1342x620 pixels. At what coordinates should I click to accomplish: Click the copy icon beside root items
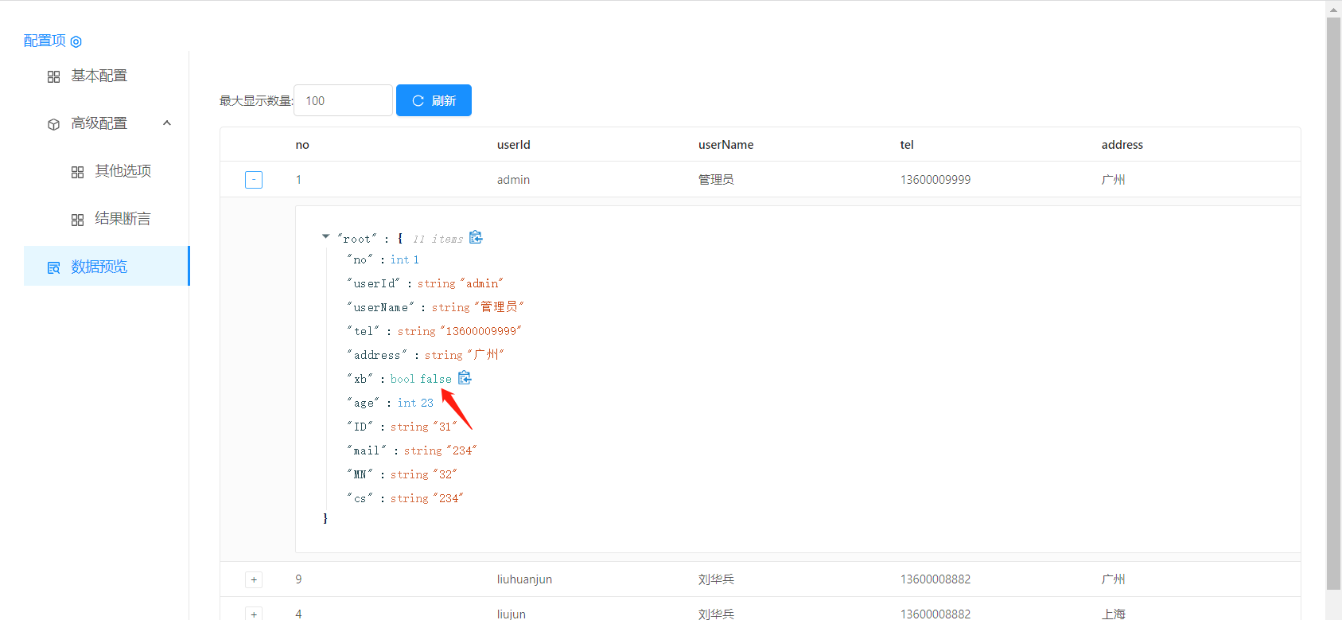(x=476, y=237)
